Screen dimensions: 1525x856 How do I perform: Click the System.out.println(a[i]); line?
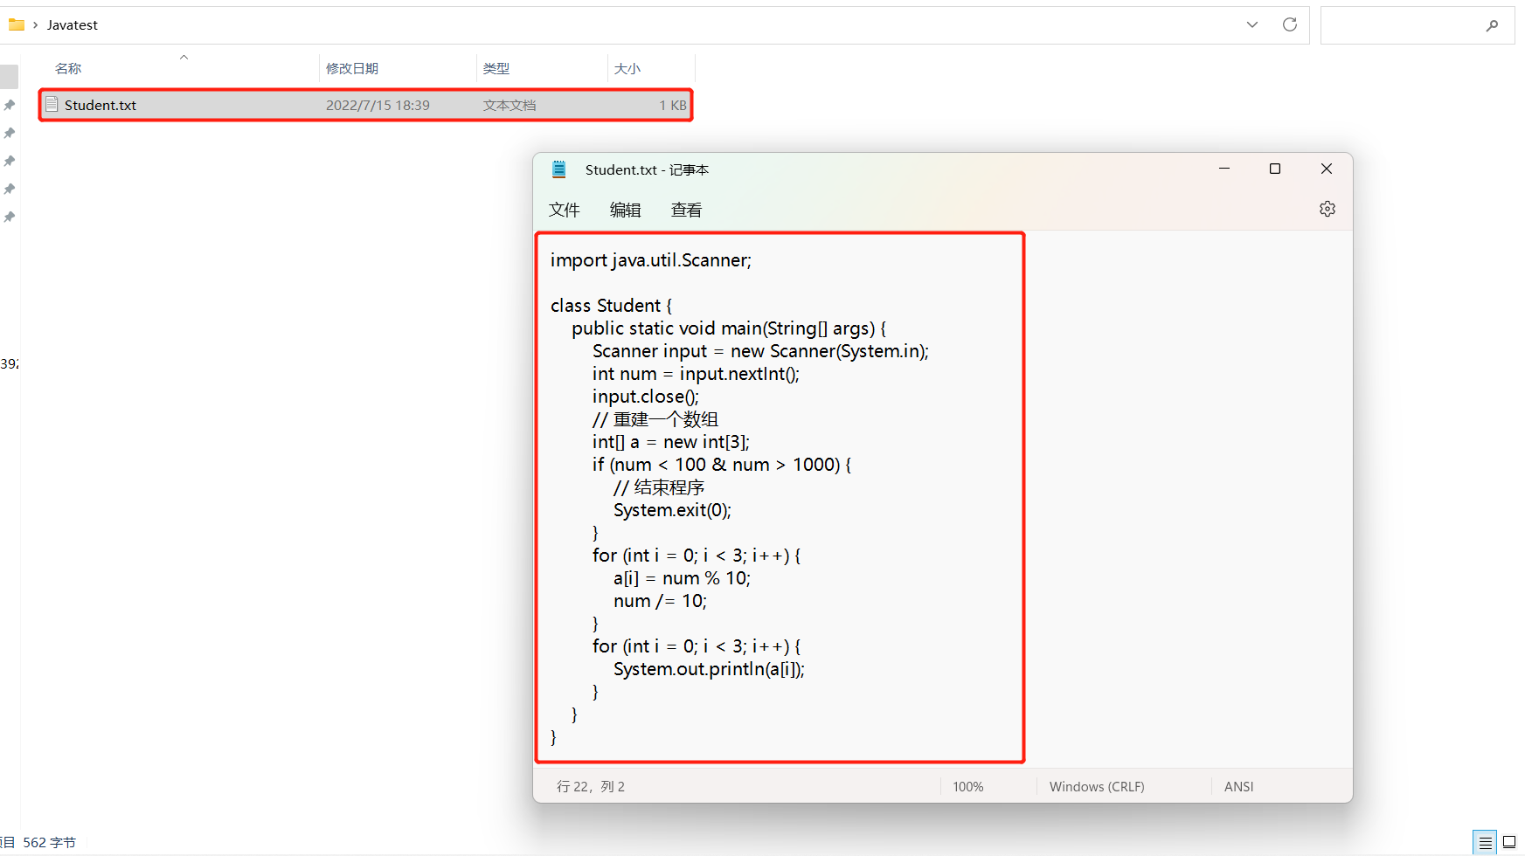point(709,669)
